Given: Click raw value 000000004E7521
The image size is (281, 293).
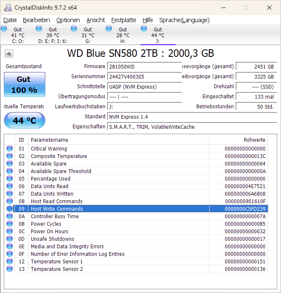Looking at the screenshot, I should pos(245,186).
